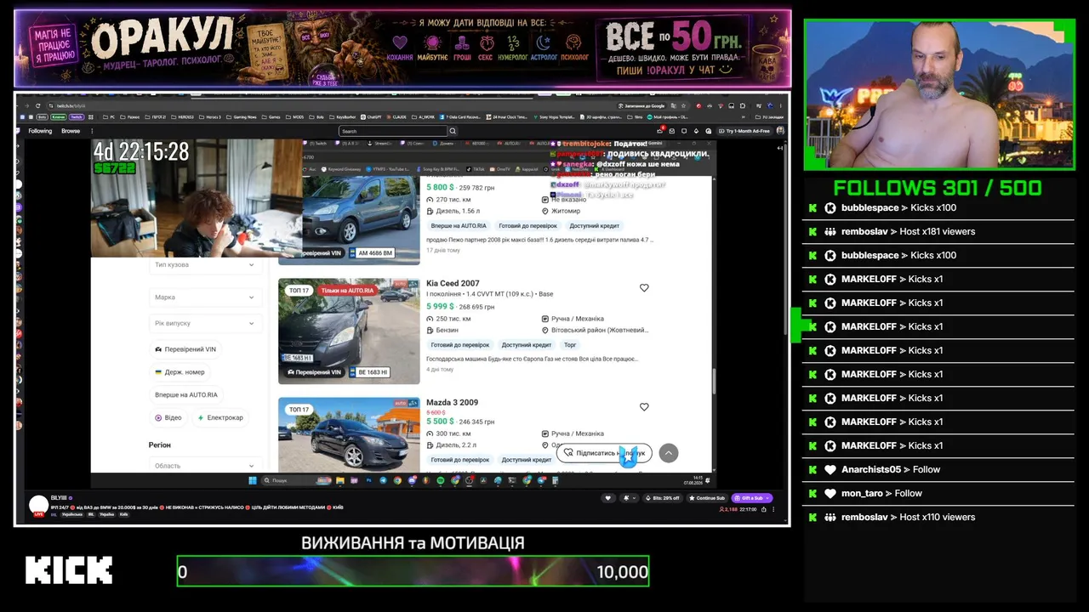Favorite the Kia Ceed 2007 listing heart
The width and height of the screenshot is (1089, 612).
coord(644,288)
